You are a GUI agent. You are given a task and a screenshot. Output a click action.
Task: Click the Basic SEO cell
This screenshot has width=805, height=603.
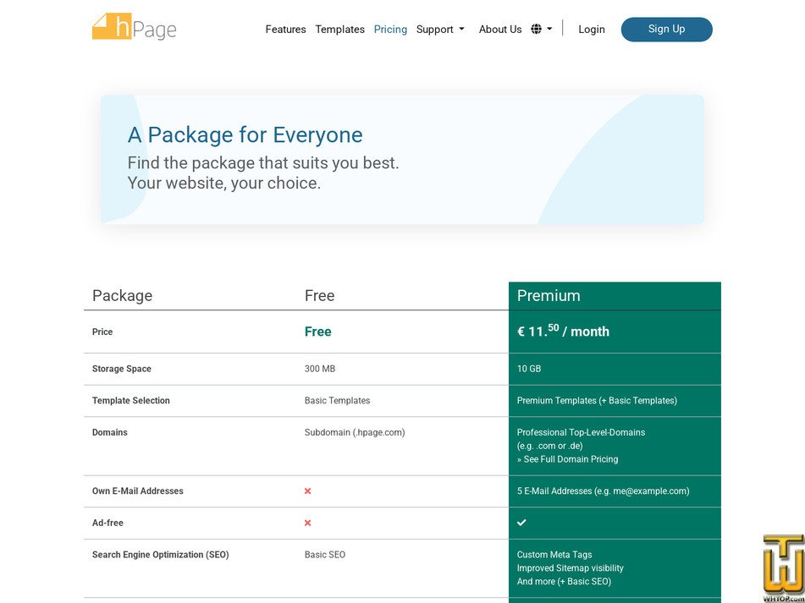[x=325, y=555]
